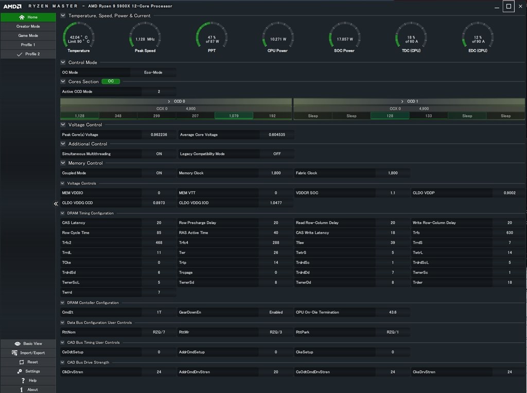Click Active CCD Mode value 2
Screen dimensions: 527x393
(x=159, y=92)
